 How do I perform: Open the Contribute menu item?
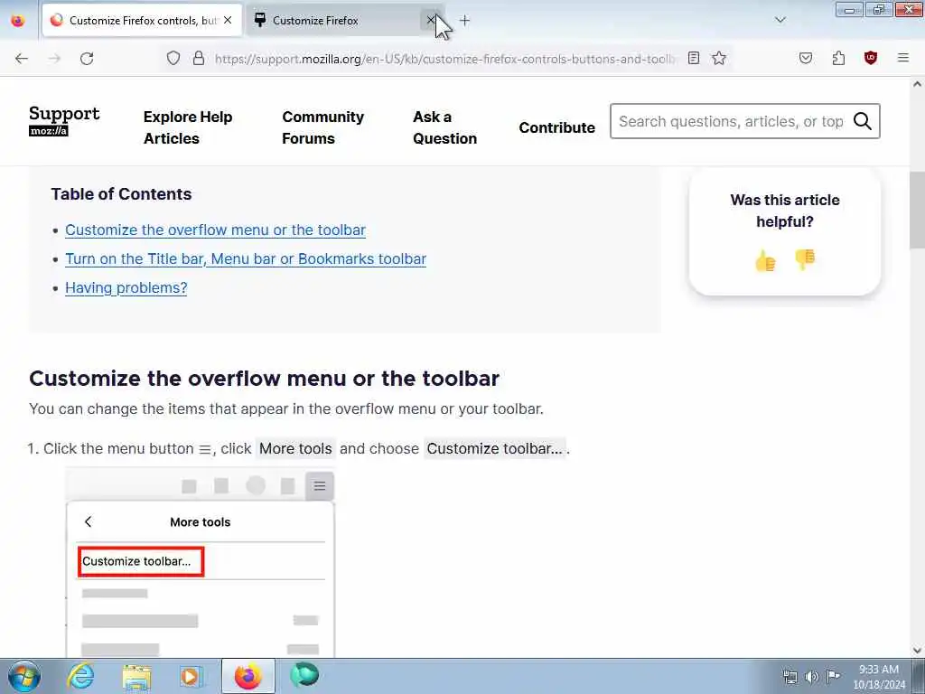pos(556,127)
